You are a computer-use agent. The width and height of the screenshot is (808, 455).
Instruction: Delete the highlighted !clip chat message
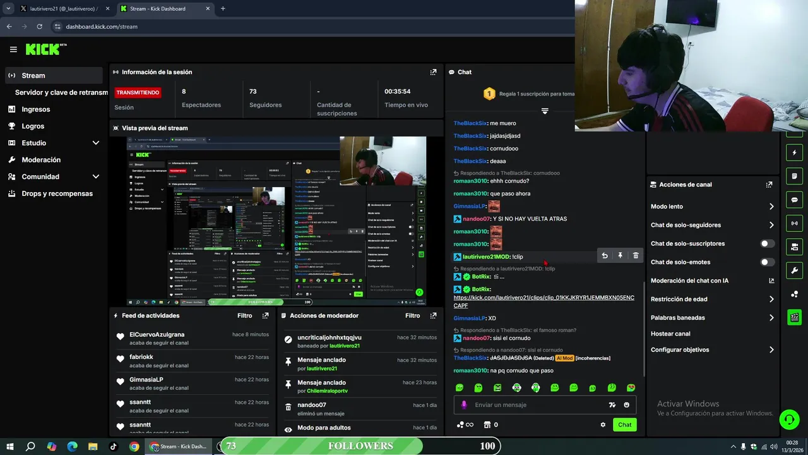tap(636, 256)
